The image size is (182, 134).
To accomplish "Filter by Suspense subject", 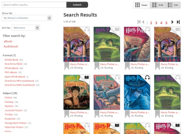I will [x=10, y=119].
